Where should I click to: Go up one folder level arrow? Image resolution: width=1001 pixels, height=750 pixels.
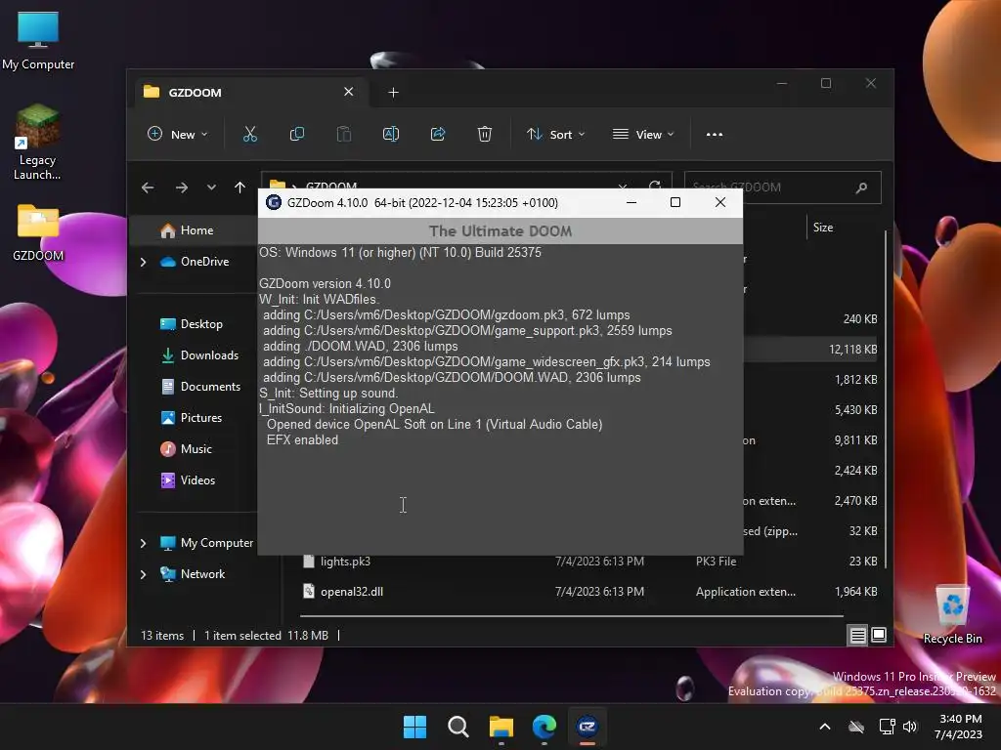point(240,187)
